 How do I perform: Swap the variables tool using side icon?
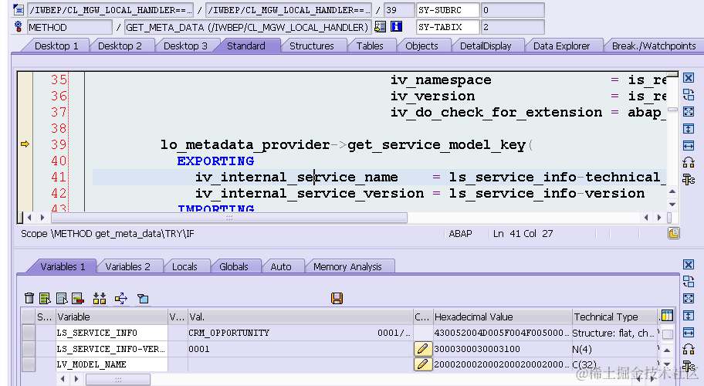(689, 282)
